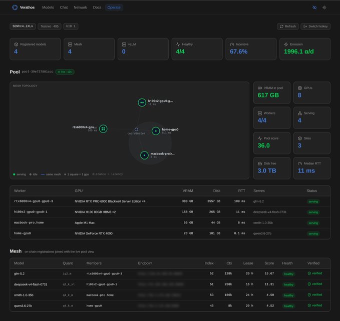Click the blurred endpoint for glm-5.2

click(x=160, y=273)
